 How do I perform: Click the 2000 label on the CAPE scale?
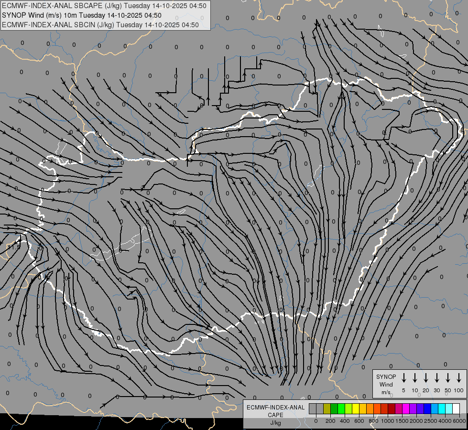(x=416, y=421)
